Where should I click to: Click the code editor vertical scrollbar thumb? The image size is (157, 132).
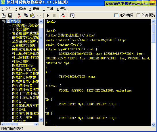[x=153, y=33]
